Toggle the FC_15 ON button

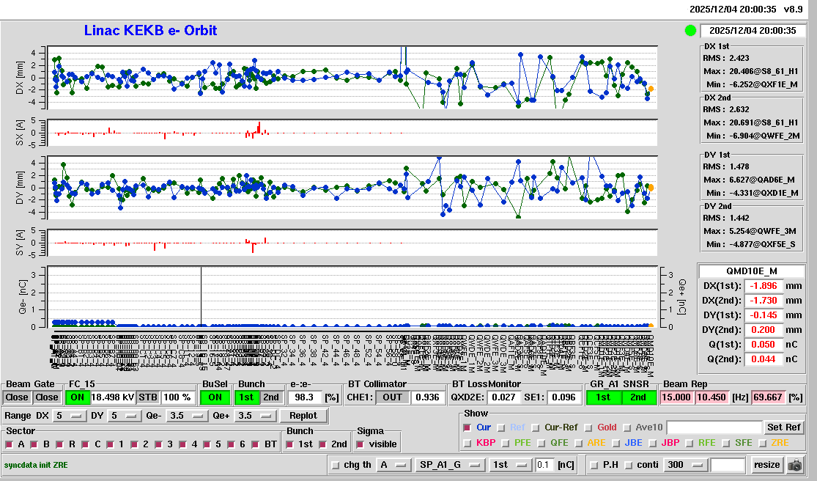78,397
